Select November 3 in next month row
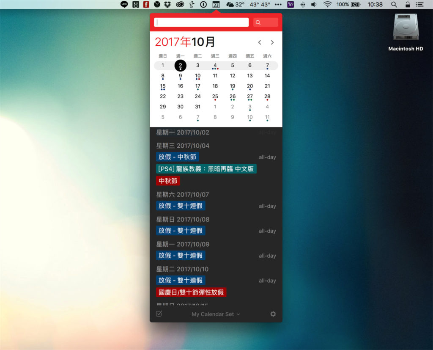 [250, 107]
